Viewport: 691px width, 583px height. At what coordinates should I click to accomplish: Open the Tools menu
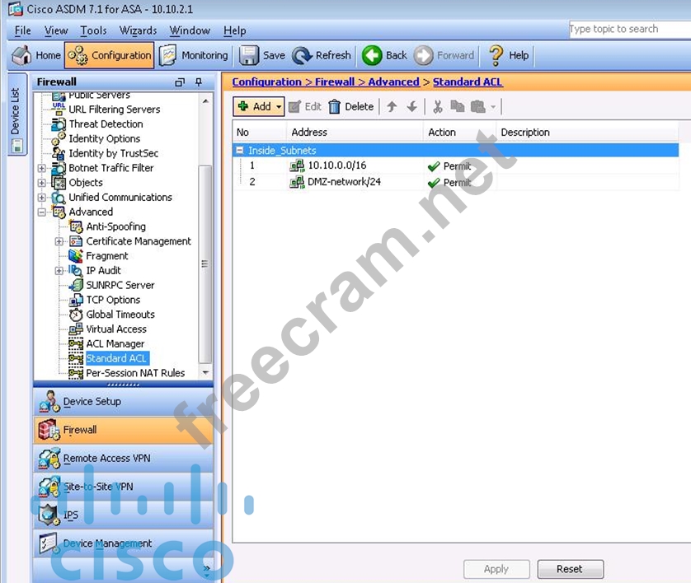(93, 30)
